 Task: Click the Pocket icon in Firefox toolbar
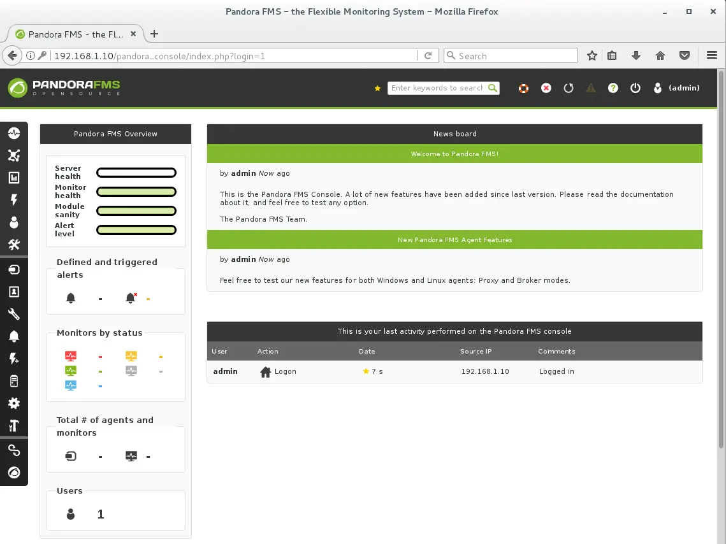coord(685,55)
